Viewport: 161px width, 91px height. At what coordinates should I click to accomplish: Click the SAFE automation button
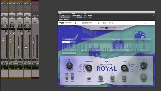(85, 17)
